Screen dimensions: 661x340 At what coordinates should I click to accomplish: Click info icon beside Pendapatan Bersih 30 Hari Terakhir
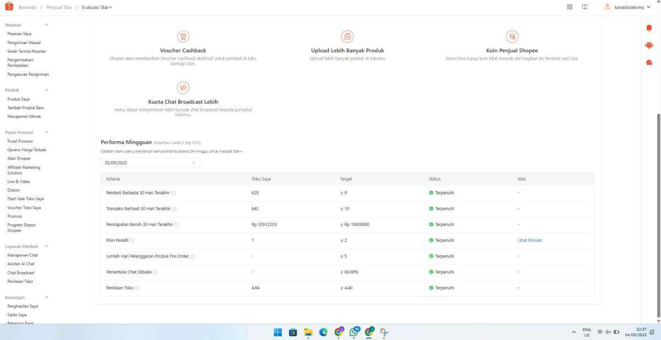coord(177,225)
